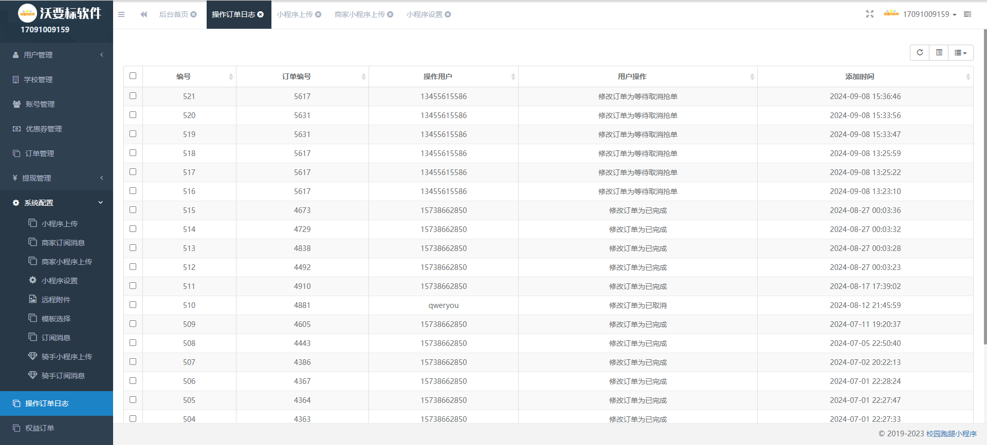The height and width of the screenshot is (445, 987).
Task: Toggle the sidebar hamburger menu icon
Action: pos(121,14)
